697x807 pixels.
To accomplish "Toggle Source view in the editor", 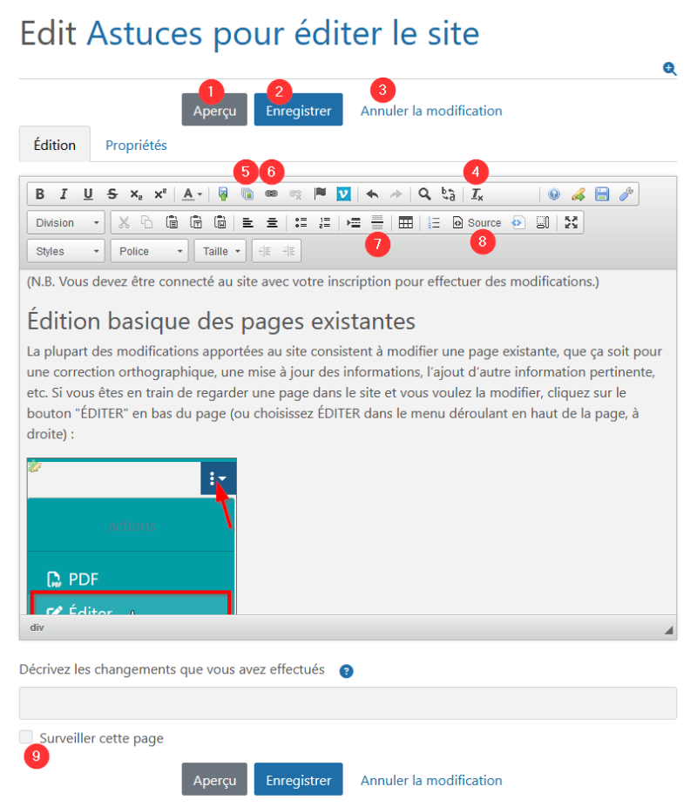I will (477, 222).
